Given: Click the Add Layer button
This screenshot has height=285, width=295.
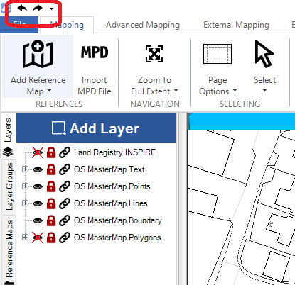Looking at the screenshot, I should click(96, 128).
